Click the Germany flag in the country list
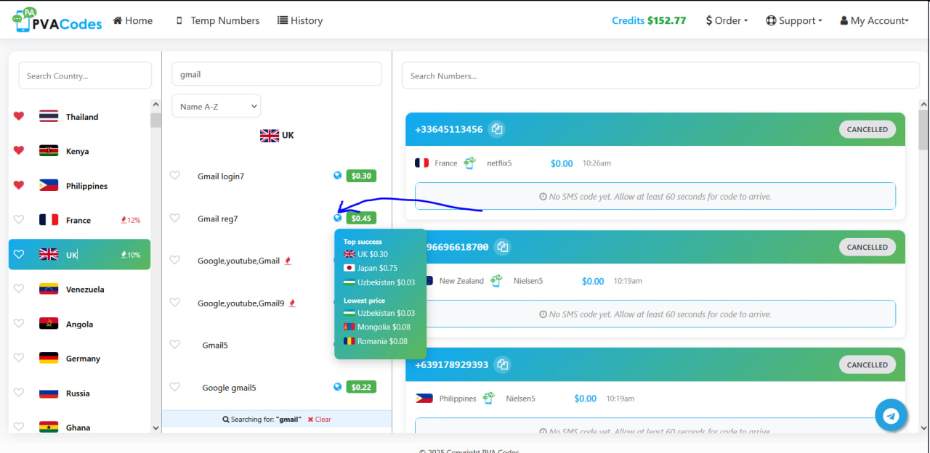Viewport: 930px width, 453px height. [49, 358]
